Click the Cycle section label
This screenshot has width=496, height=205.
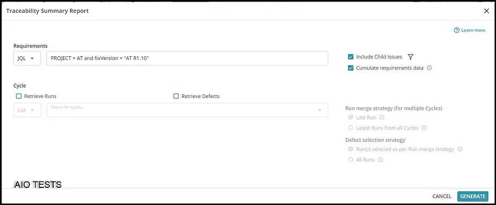pyautogui.click(x=20, y=86)
